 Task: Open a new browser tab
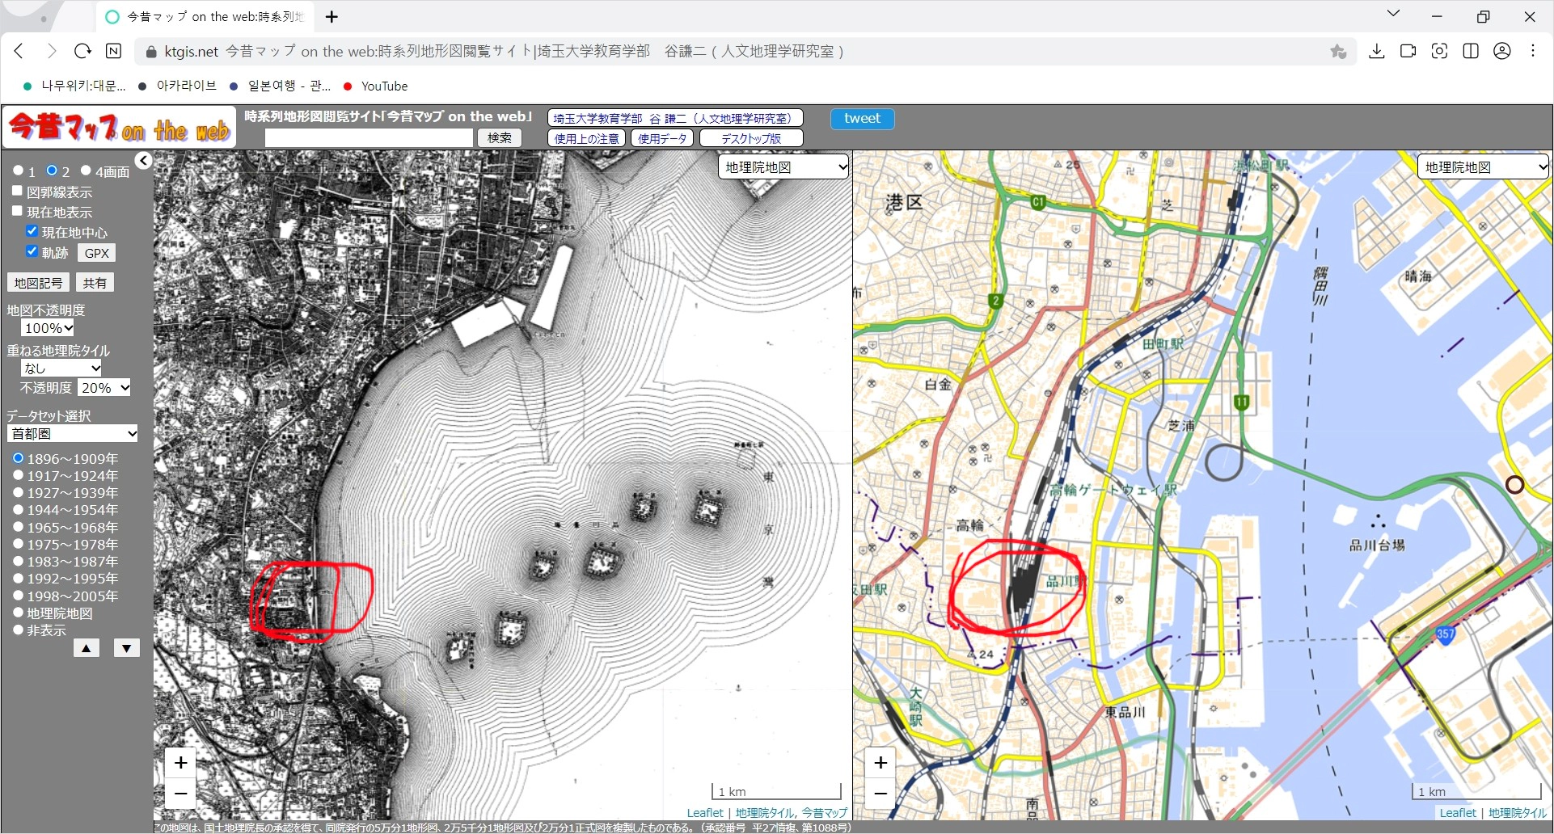(331, 17)
